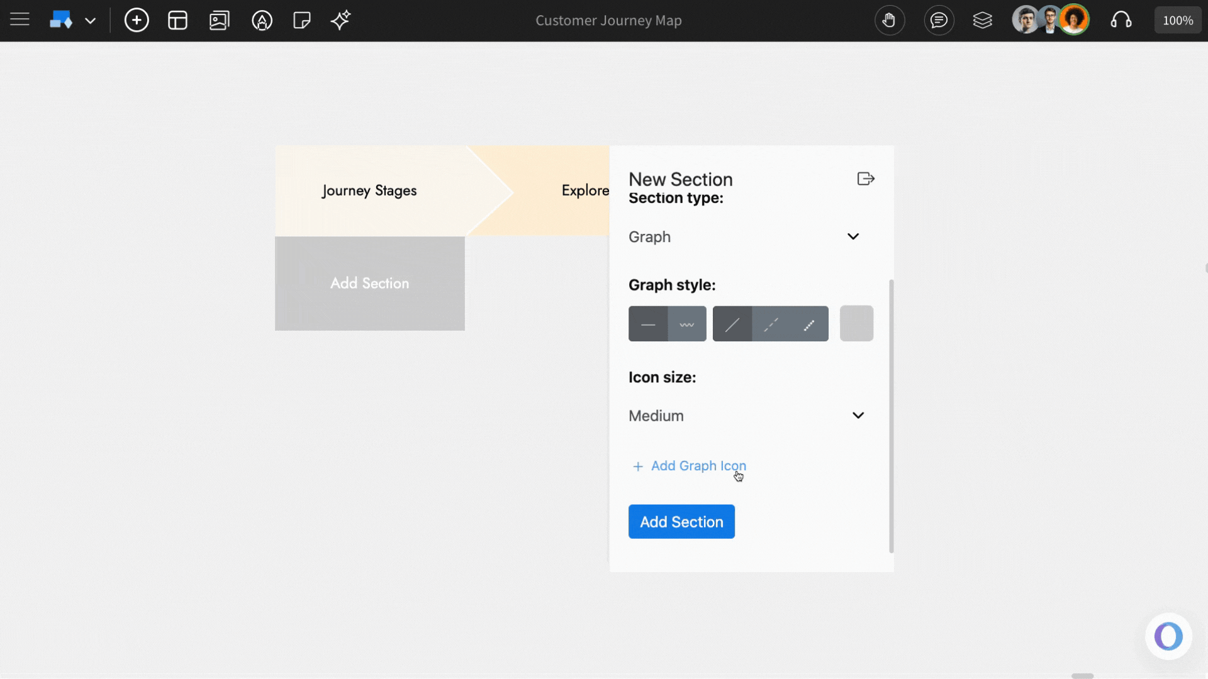Select the straight line graph style
1208x679 pixels.
[648, 323]
